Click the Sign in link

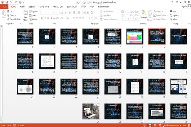pyautogui.click(x=184, y=7)
